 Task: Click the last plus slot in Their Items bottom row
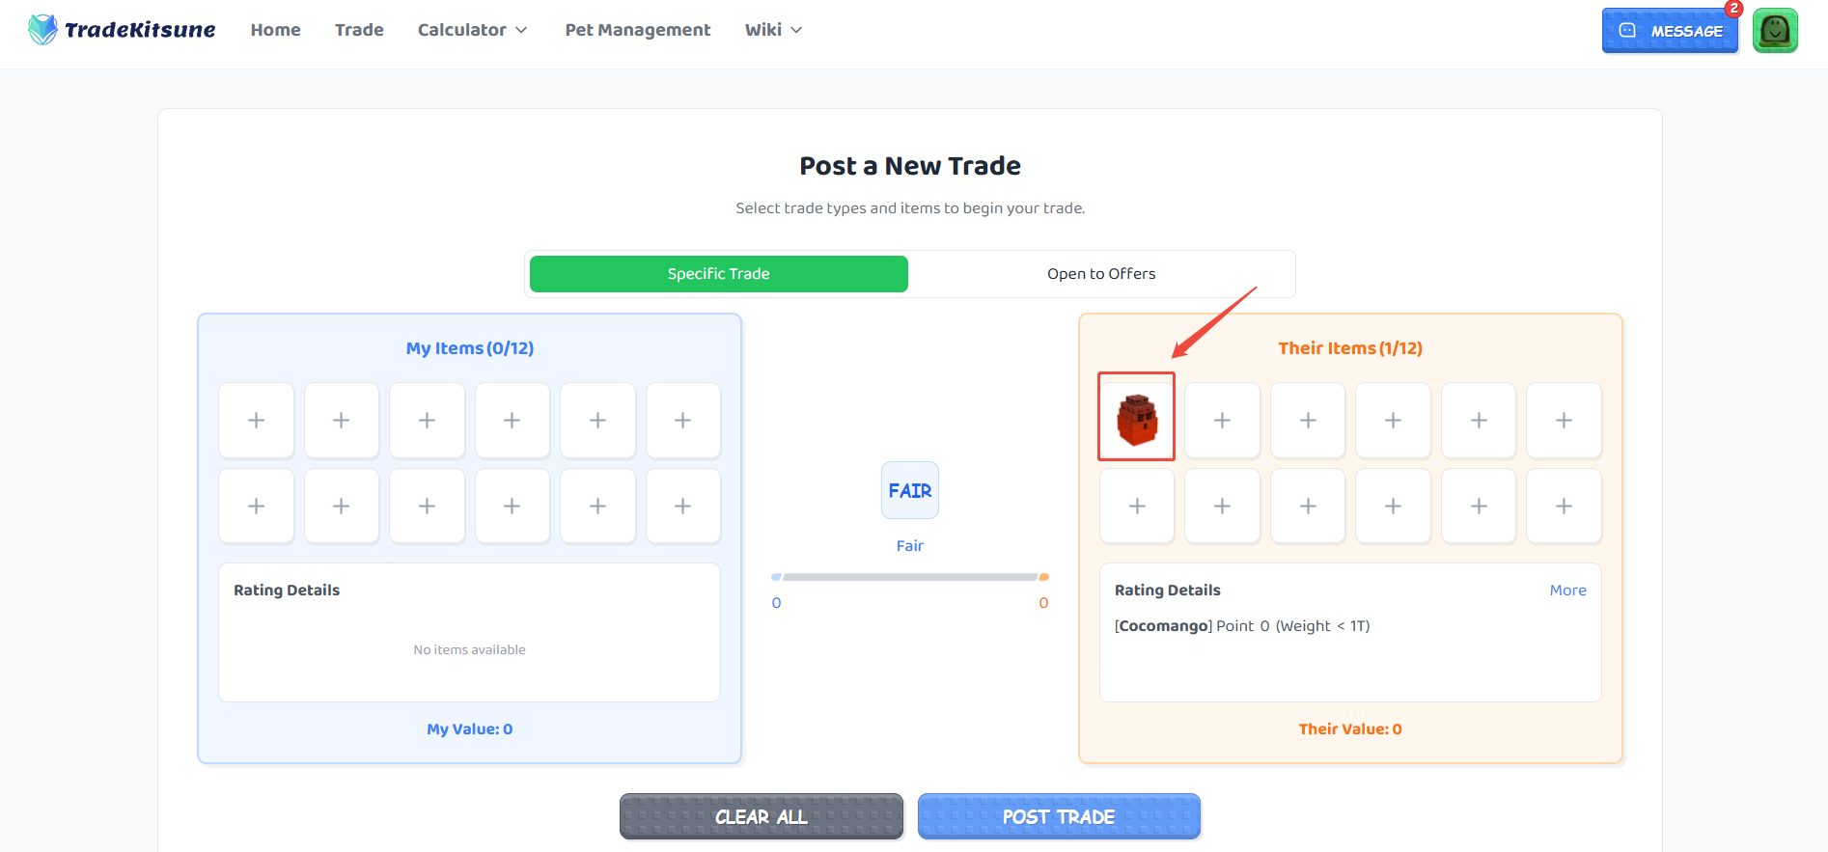pos(1564,505)
